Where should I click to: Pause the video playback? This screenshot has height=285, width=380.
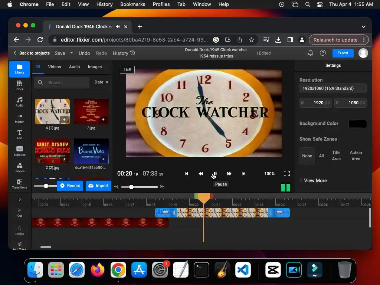click(x=215, y=174)
